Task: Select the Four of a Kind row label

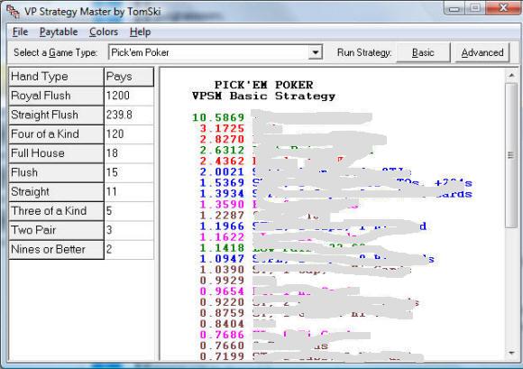Action: click(56, 134)
